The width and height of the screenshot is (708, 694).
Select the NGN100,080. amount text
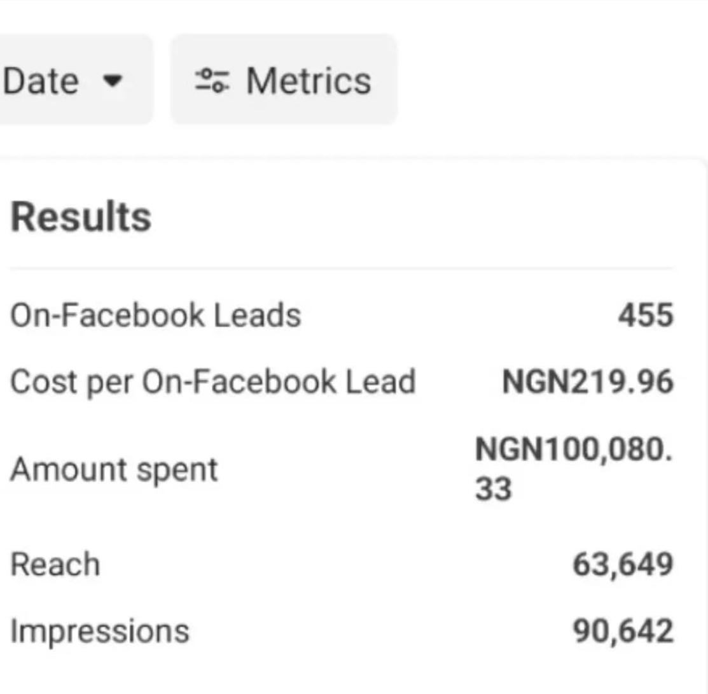573,450
